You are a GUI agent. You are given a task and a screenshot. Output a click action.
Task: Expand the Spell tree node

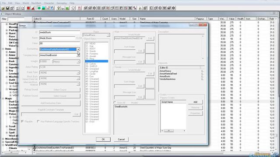[x=7, y=133]
